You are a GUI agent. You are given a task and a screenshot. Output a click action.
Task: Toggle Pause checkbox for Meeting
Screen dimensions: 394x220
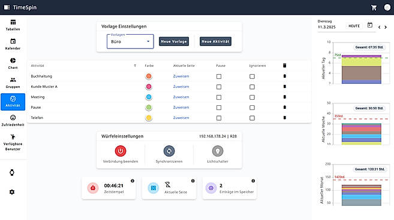[219, 97]
